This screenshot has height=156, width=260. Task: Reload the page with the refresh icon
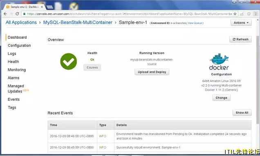click(x=17, y=14)
